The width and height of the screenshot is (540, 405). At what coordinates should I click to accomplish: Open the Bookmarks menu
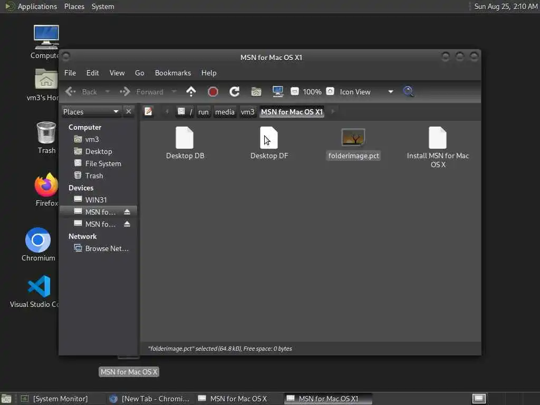[x=173, y=73]
